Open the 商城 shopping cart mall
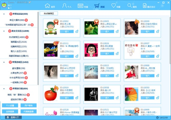 [x=99, y=6]
